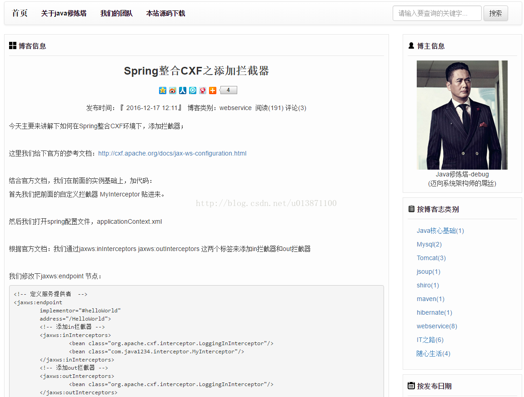Click the 按发布日期 calendar icon
Viewport: 524px width, 397px height.
click(x=411, y=386)
